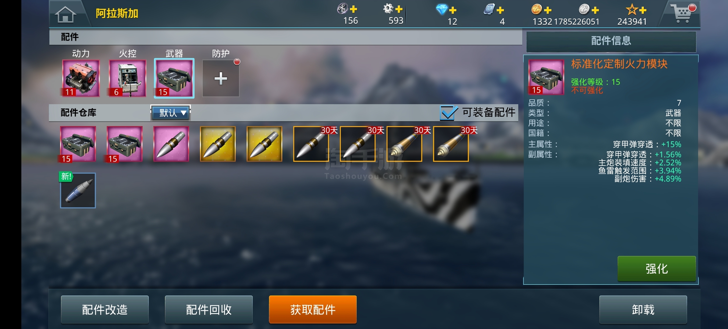The image size is (728, 329).
Task: Toggle the 可装备配件 checkbox
Action: 448,112
